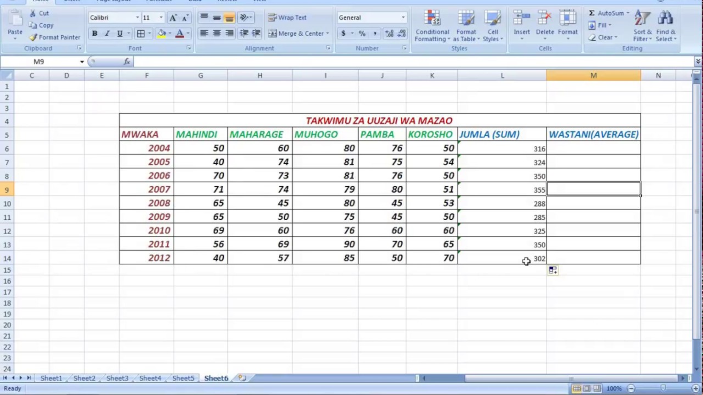Apply the red Font Color A
703x395 pixels.
pos(179,33)
